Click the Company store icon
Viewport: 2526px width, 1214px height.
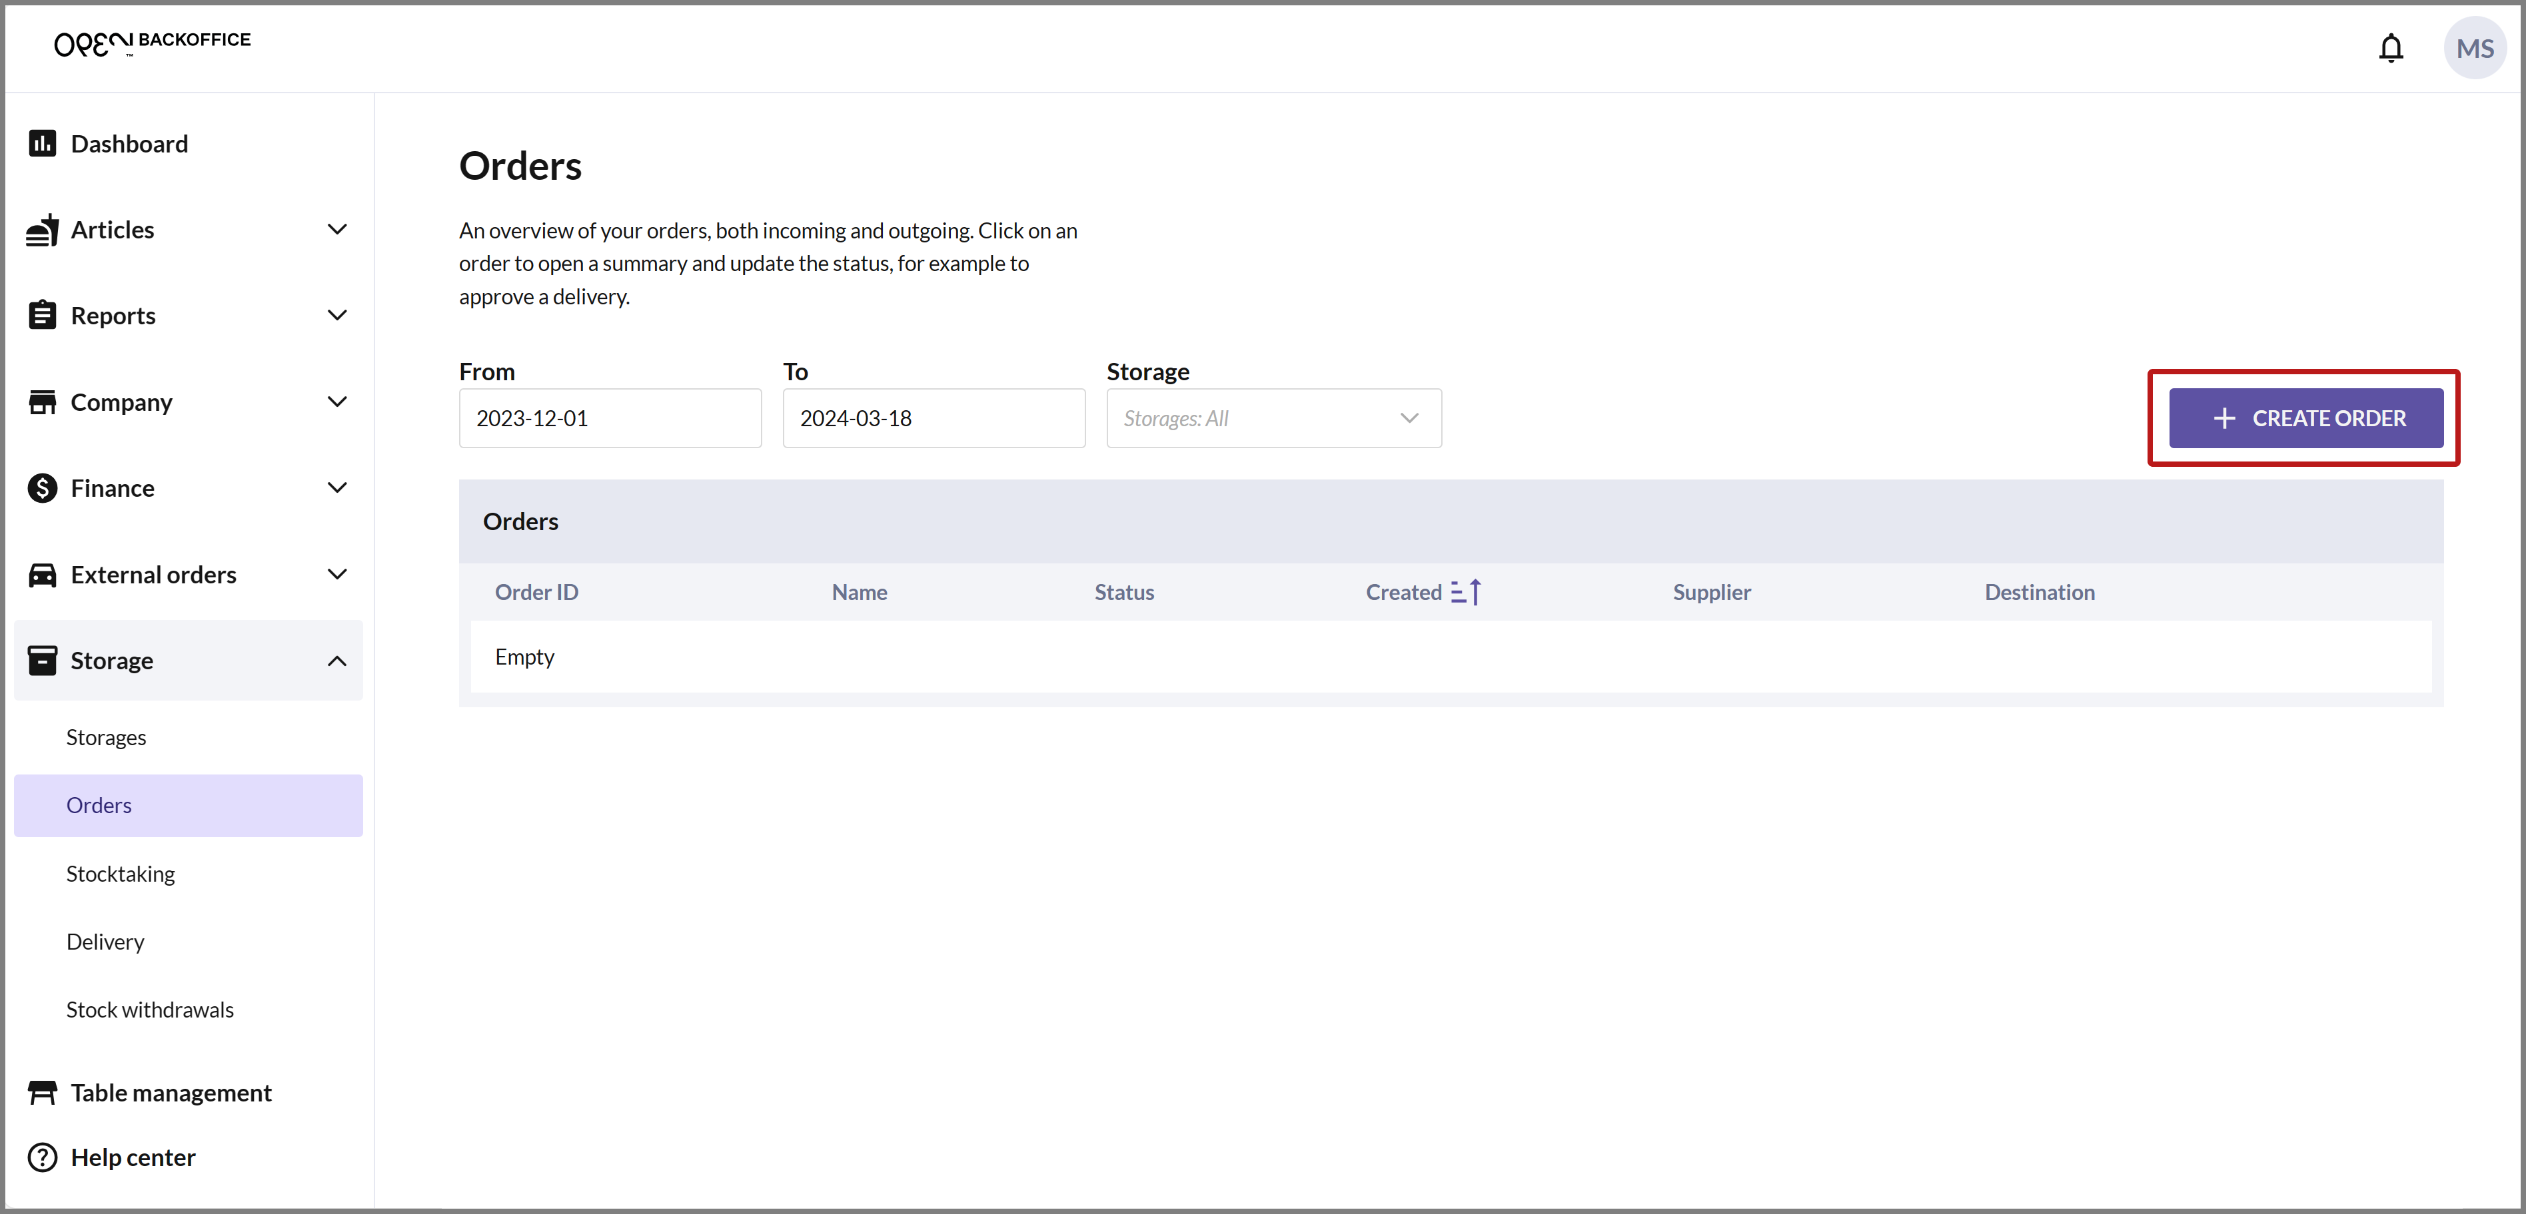(42, 402)
